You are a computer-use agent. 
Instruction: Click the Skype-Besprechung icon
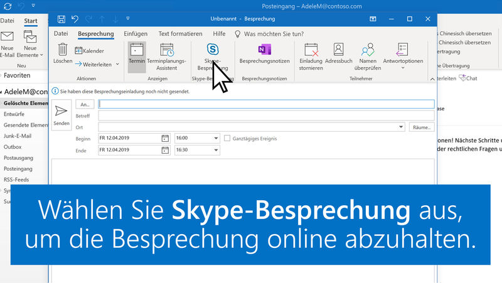[x=212, y=50]
